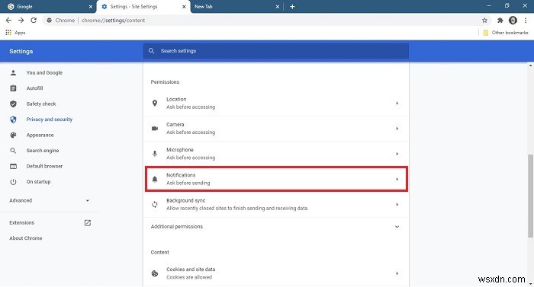Click the Default browser window icon
This screenshot has width=534, height=287.
[x=13, y=166]
